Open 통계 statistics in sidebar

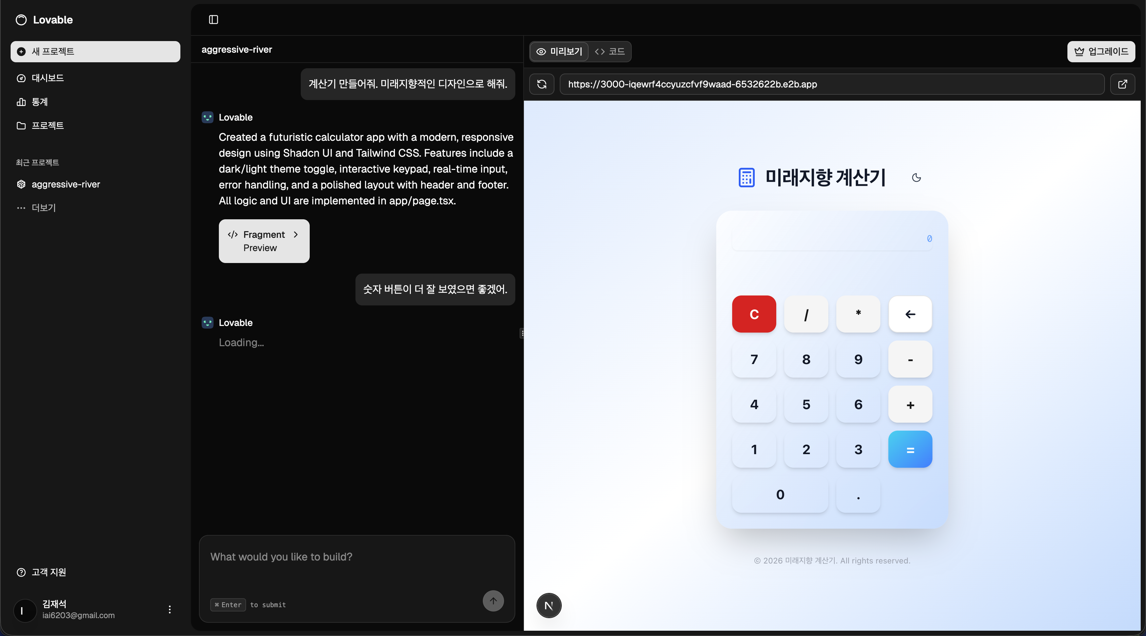coord(39,102)
